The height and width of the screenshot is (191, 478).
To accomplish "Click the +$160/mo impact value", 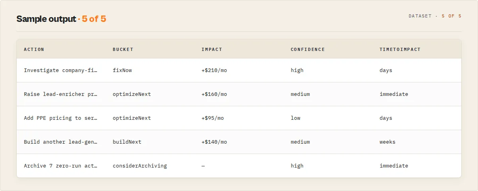I will click(x=214, y=94).
